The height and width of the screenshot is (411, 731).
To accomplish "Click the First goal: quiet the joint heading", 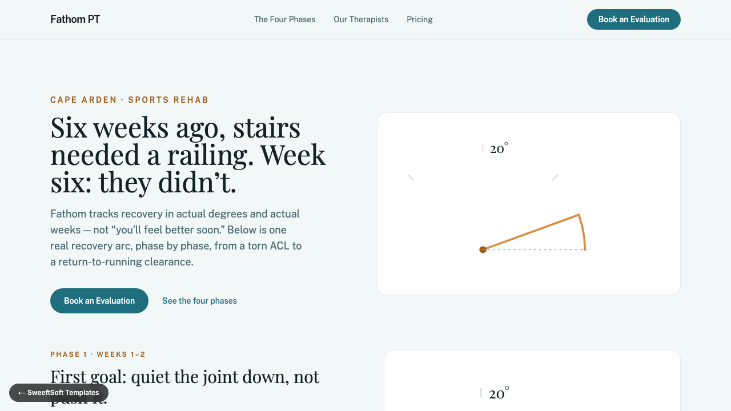I will [185, 386].
